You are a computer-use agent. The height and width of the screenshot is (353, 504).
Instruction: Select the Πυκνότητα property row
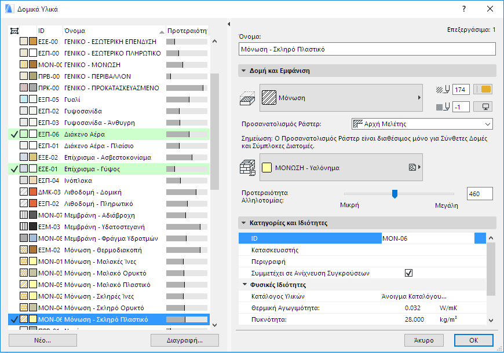[x=362, y=319]
